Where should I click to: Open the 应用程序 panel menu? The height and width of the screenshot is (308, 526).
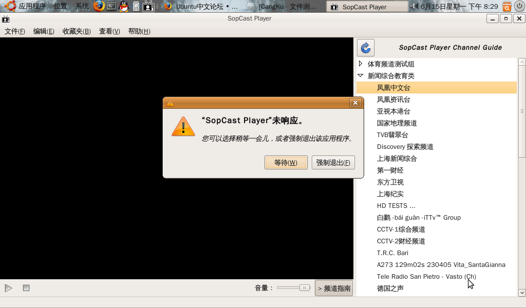point(32,6)
